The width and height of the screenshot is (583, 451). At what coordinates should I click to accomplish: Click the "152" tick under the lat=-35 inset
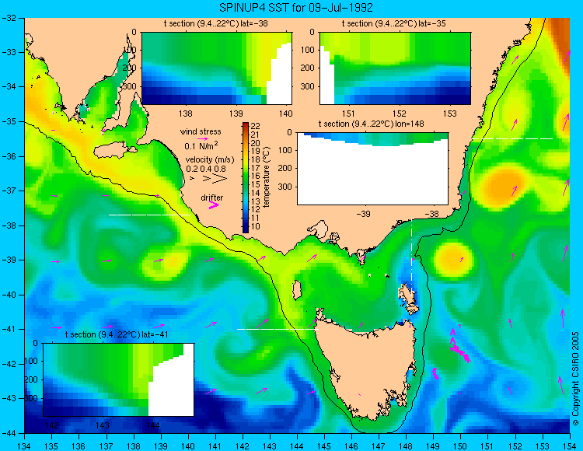pyautogui.click(x=400, y=114)
